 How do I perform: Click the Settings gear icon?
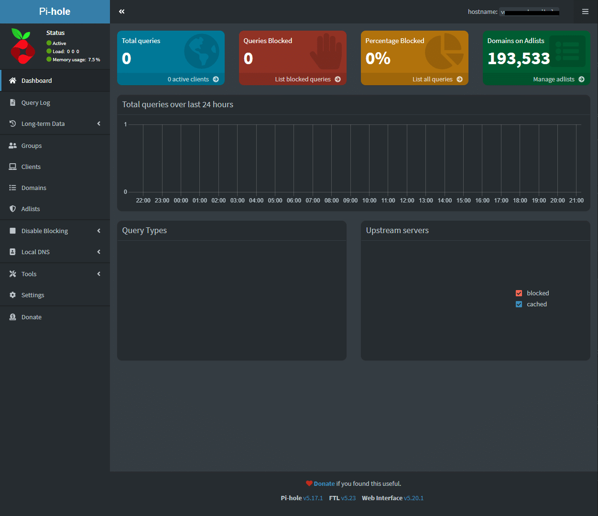pos(13,295)
